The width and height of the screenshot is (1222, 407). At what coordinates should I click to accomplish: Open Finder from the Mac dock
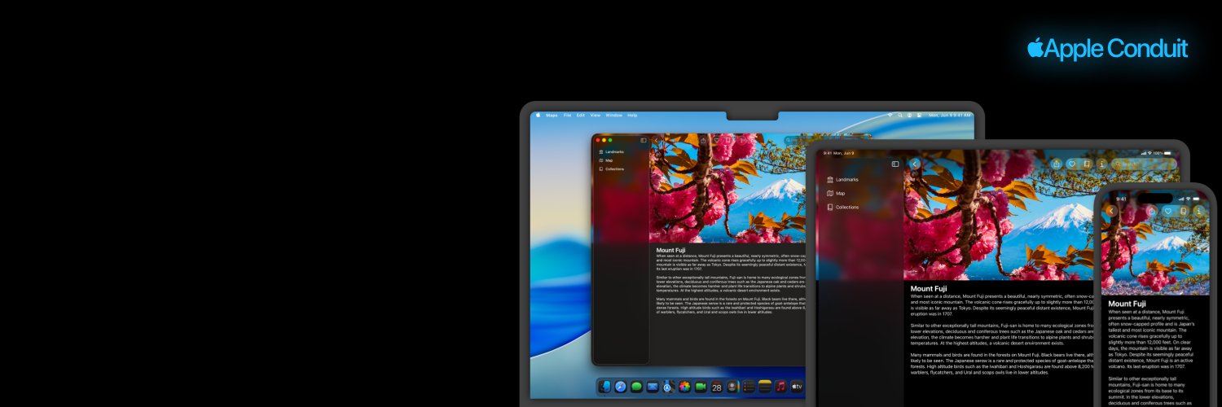pyautogui.click(x=604, y=387)
